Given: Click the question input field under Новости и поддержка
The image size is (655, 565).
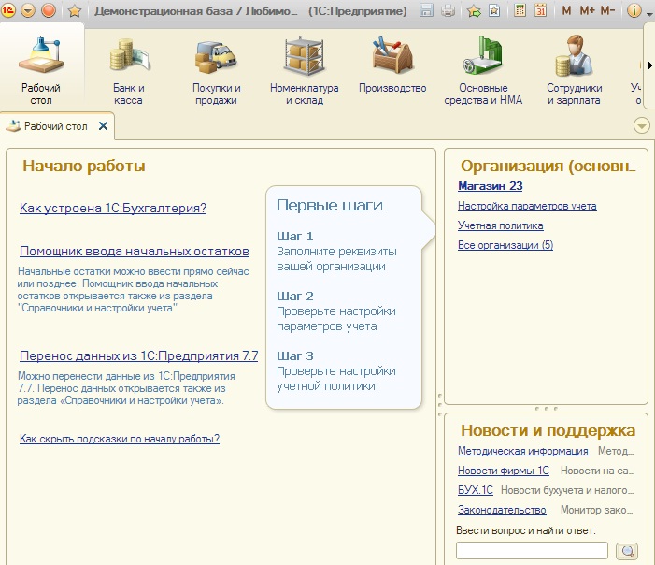Looking at the screenshot, I should [x=532, y=551].
